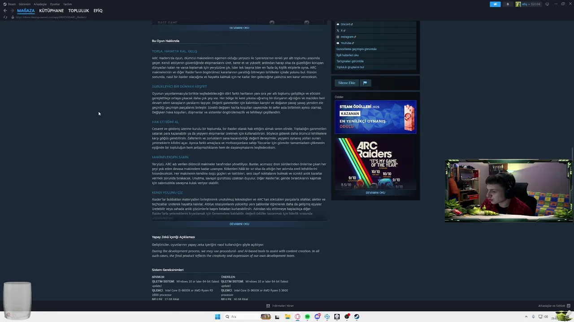Click Tartışmaları görüntüle link
The image size is (574, 322).
point(350,61)
